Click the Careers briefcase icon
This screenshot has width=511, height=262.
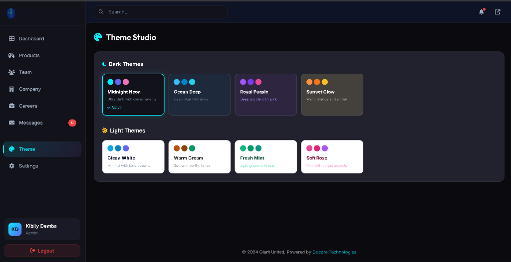coord(11,106)
